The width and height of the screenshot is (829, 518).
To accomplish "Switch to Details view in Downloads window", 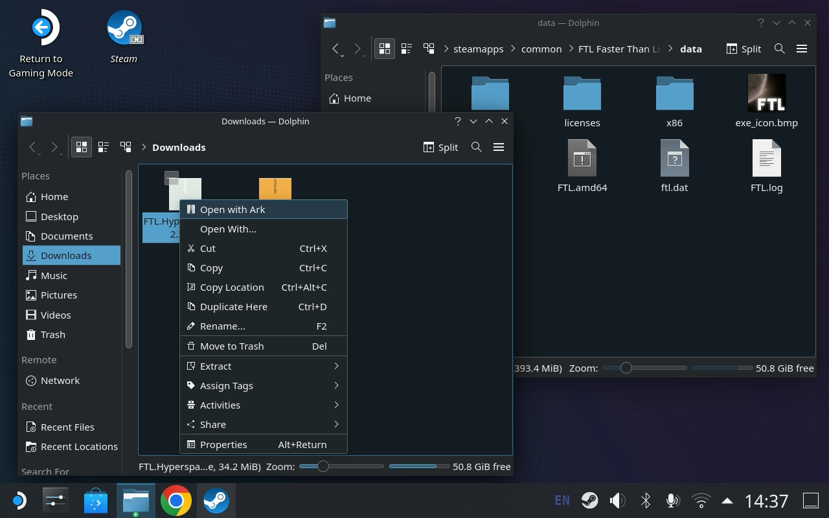I will tap(126, 147).
